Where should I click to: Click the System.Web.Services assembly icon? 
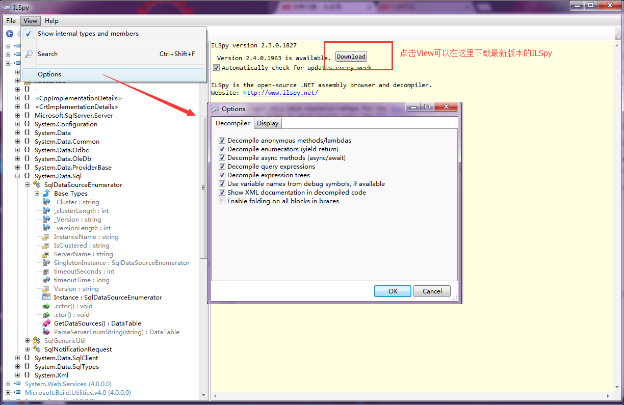coord(17,384)
